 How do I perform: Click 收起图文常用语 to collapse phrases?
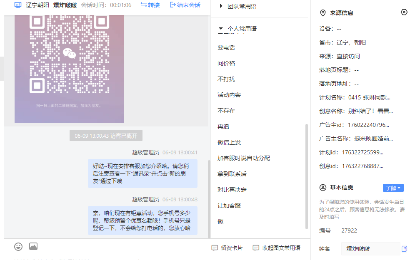(x=277, y=248)
